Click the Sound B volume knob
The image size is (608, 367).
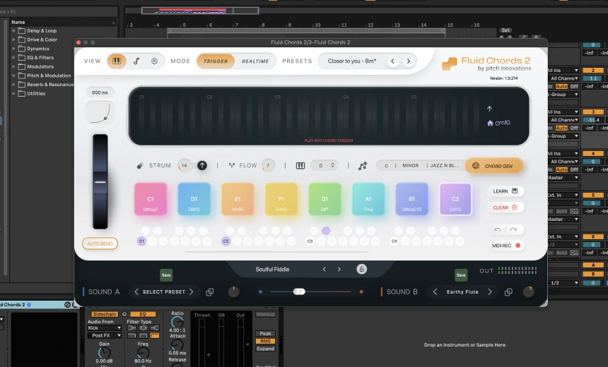tap(529, 292)
